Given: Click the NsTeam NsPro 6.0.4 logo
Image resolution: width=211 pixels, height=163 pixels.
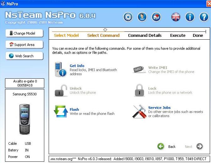Looking at the screenshot, I should click(x=50, y=15).
